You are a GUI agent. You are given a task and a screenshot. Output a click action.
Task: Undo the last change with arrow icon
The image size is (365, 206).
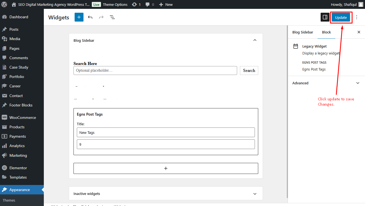(90, 17)
